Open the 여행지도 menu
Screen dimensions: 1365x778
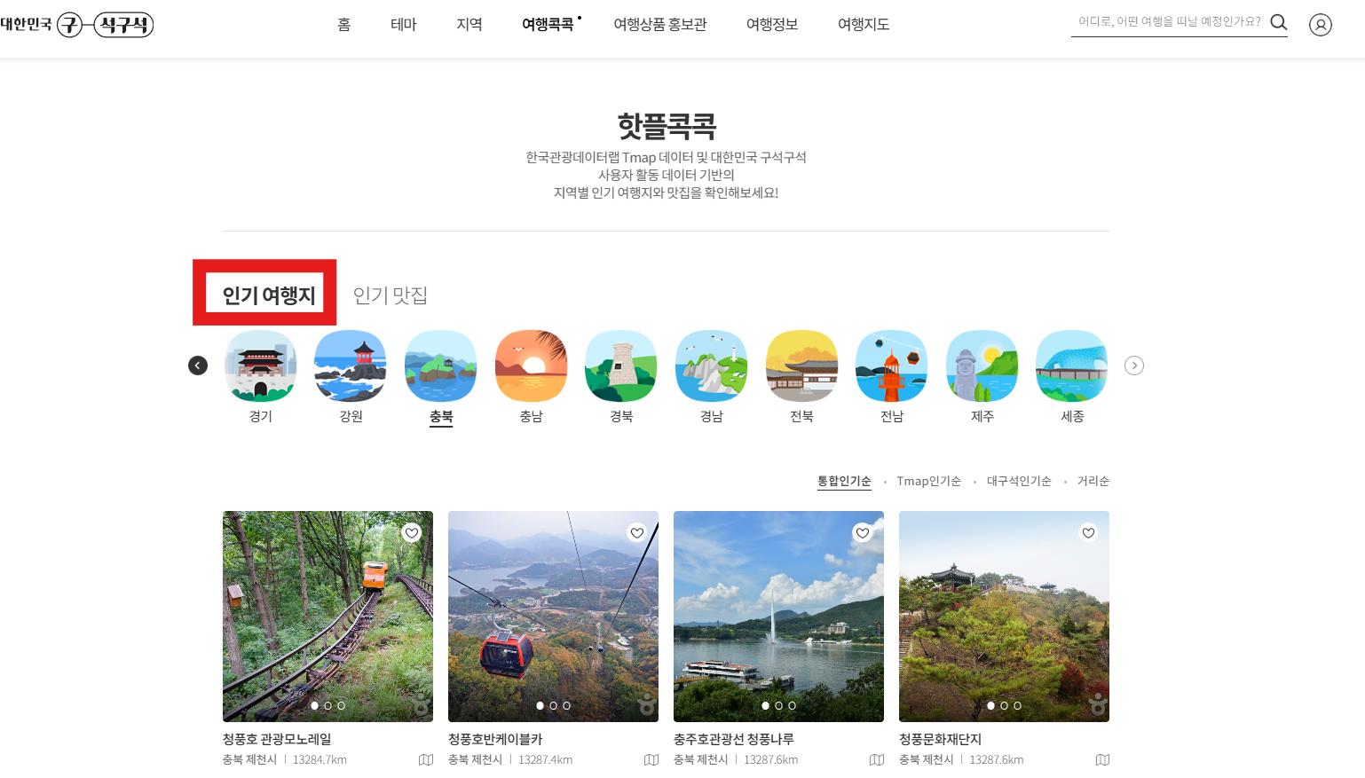pyautogui.click(x=863, y=24)
